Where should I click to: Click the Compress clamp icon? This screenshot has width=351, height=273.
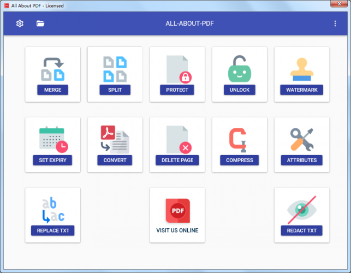coord(238,140)
